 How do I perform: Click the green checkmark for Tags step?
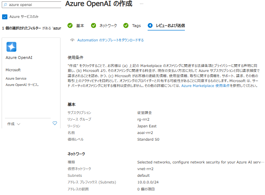126,26
